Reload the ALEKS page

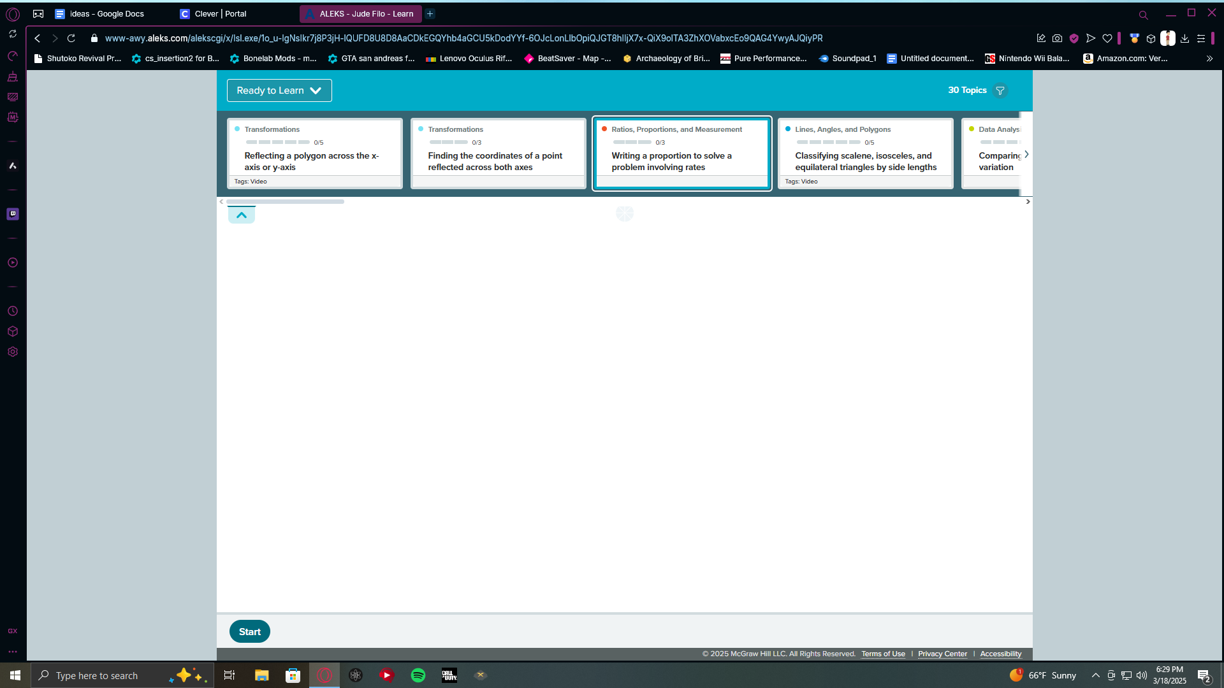pos(71,38)
